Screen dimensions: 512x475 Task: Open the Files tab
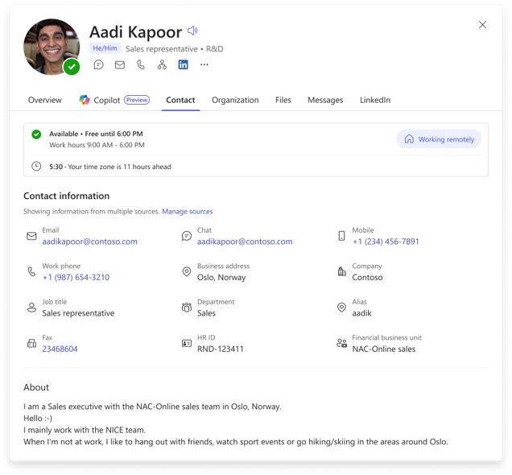pos(283,100)
